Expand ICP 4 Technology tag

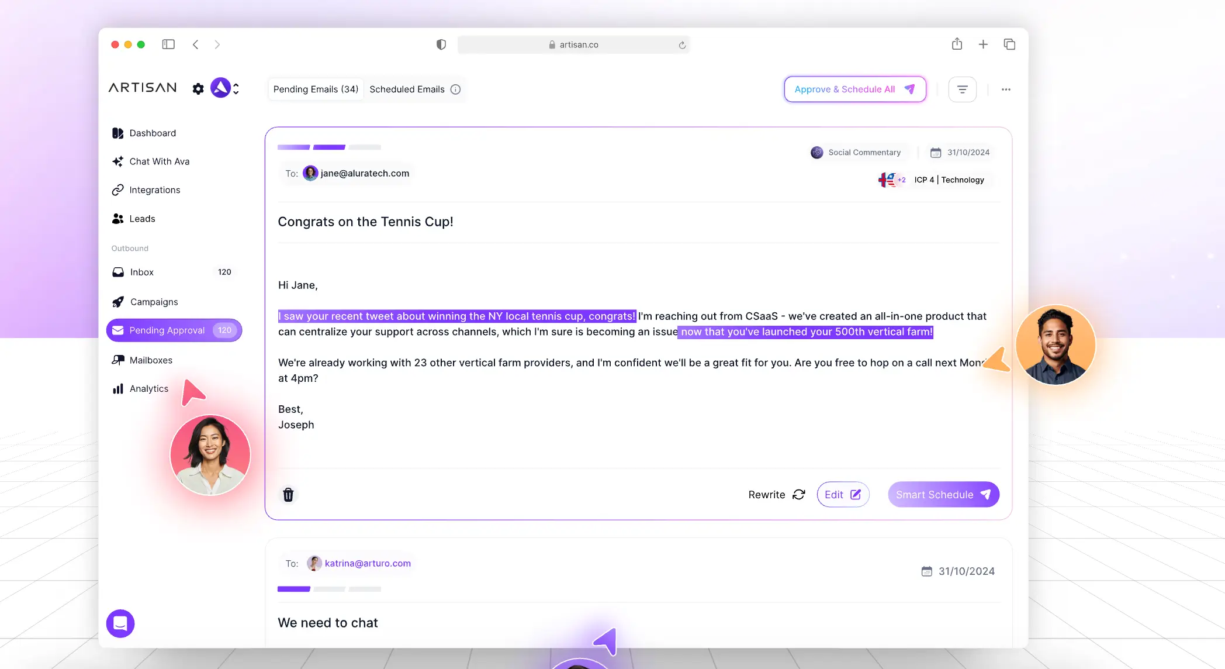point(949,180)
